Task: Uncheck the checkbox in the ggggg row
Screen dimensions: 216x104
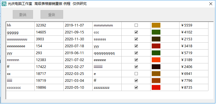Action: pos(136,32)
